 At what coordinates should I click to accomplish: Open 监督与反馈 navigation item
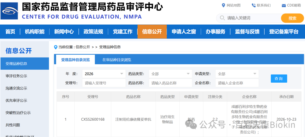pyautogui.click(x=247, y=32)
